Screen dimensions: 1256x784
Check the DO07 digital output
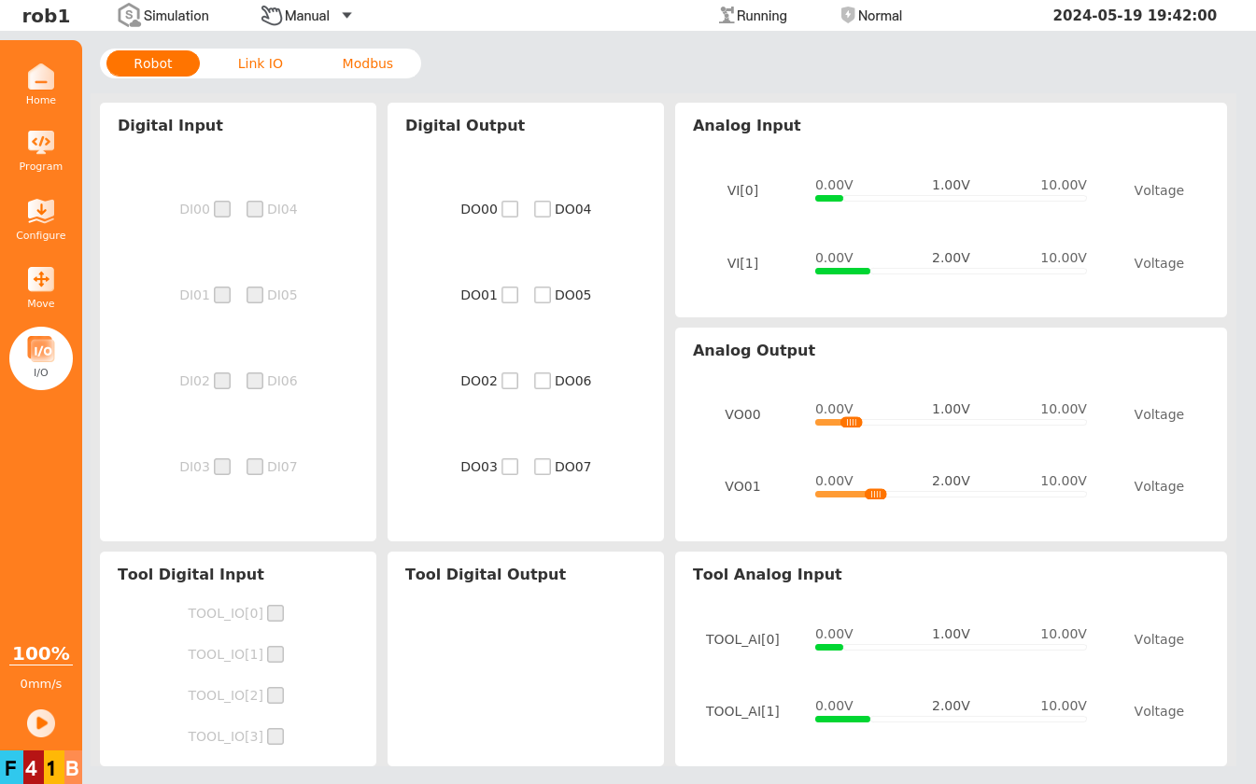click(x=543, y=467)
